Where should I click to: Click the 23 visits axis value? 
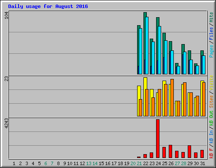pos(6,79)
